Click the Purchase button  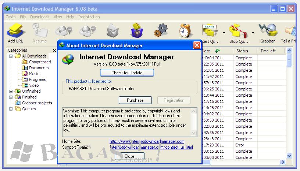pyautogui.click(x=135, y=100)
